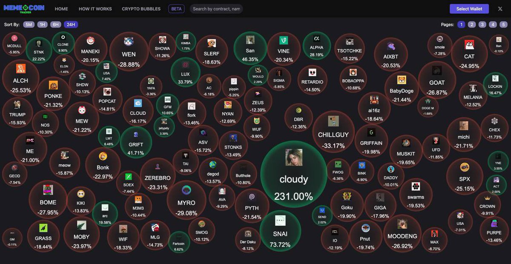Screen dimensions: 511x264
Task: Focus the contract search field
Action: coord(216,9)
